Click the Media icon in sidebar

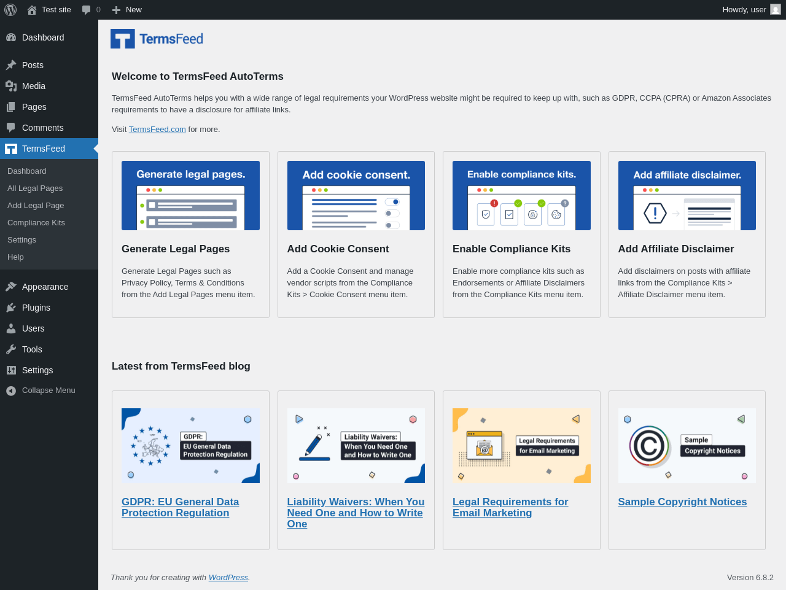[11, 86]
